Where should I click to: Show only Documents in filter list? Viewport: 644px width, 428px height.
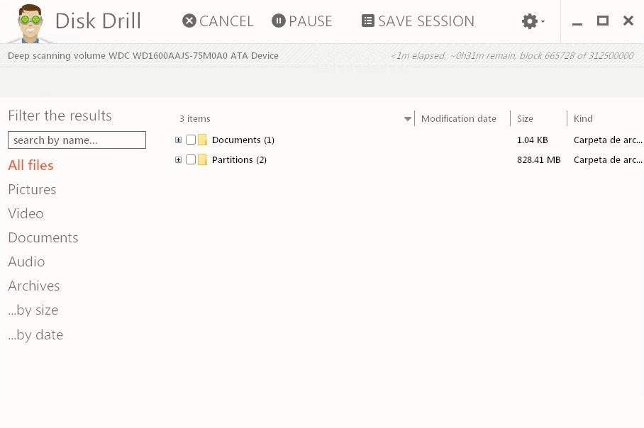[x=43, y=237]
